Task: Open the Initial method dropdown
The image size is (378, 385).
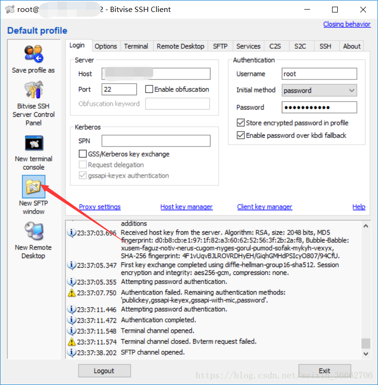Action: click(x=319, y=91)
